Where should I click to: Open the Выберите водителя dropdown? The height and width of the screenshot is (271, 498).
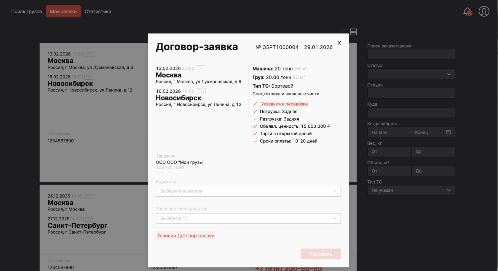tap(248, 191)
